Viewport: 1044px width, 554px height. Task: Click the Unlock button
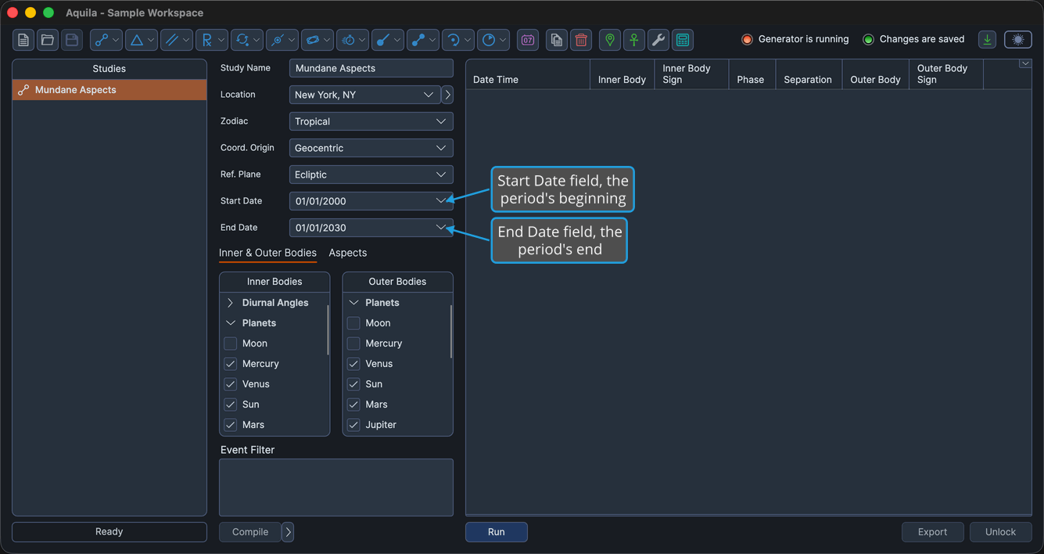(x=1000, y=532)
